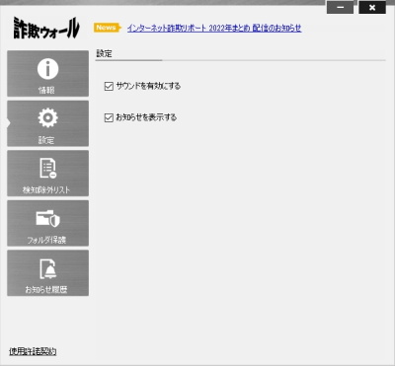This screenshot has width=395, height=366.
Task: Click the 詐欺ウォール logo
Action: click(46, 28)
